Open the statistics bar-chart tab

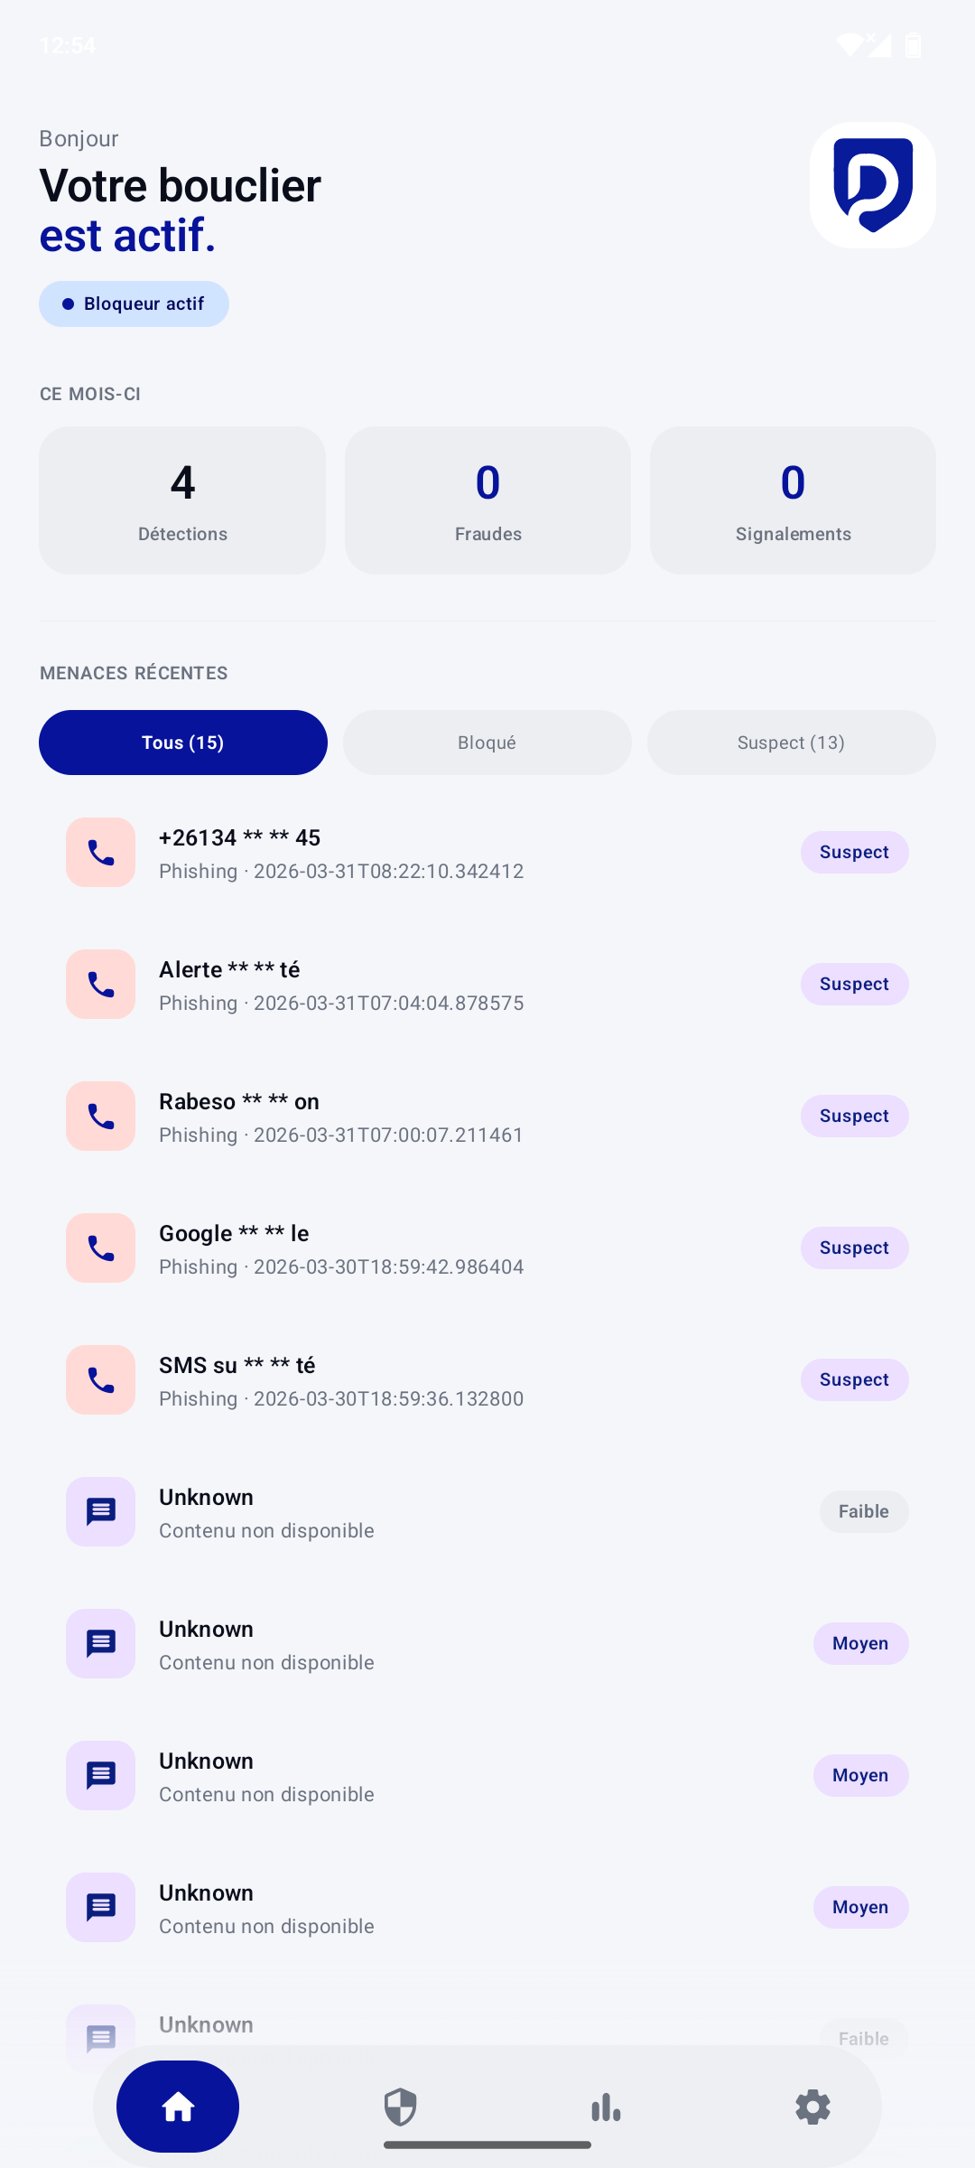pos(605,2107)
